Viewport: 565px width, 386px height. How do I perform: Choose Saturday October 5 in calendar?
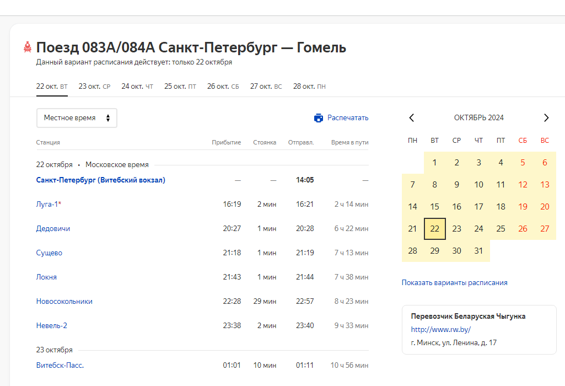click(523, 163)
